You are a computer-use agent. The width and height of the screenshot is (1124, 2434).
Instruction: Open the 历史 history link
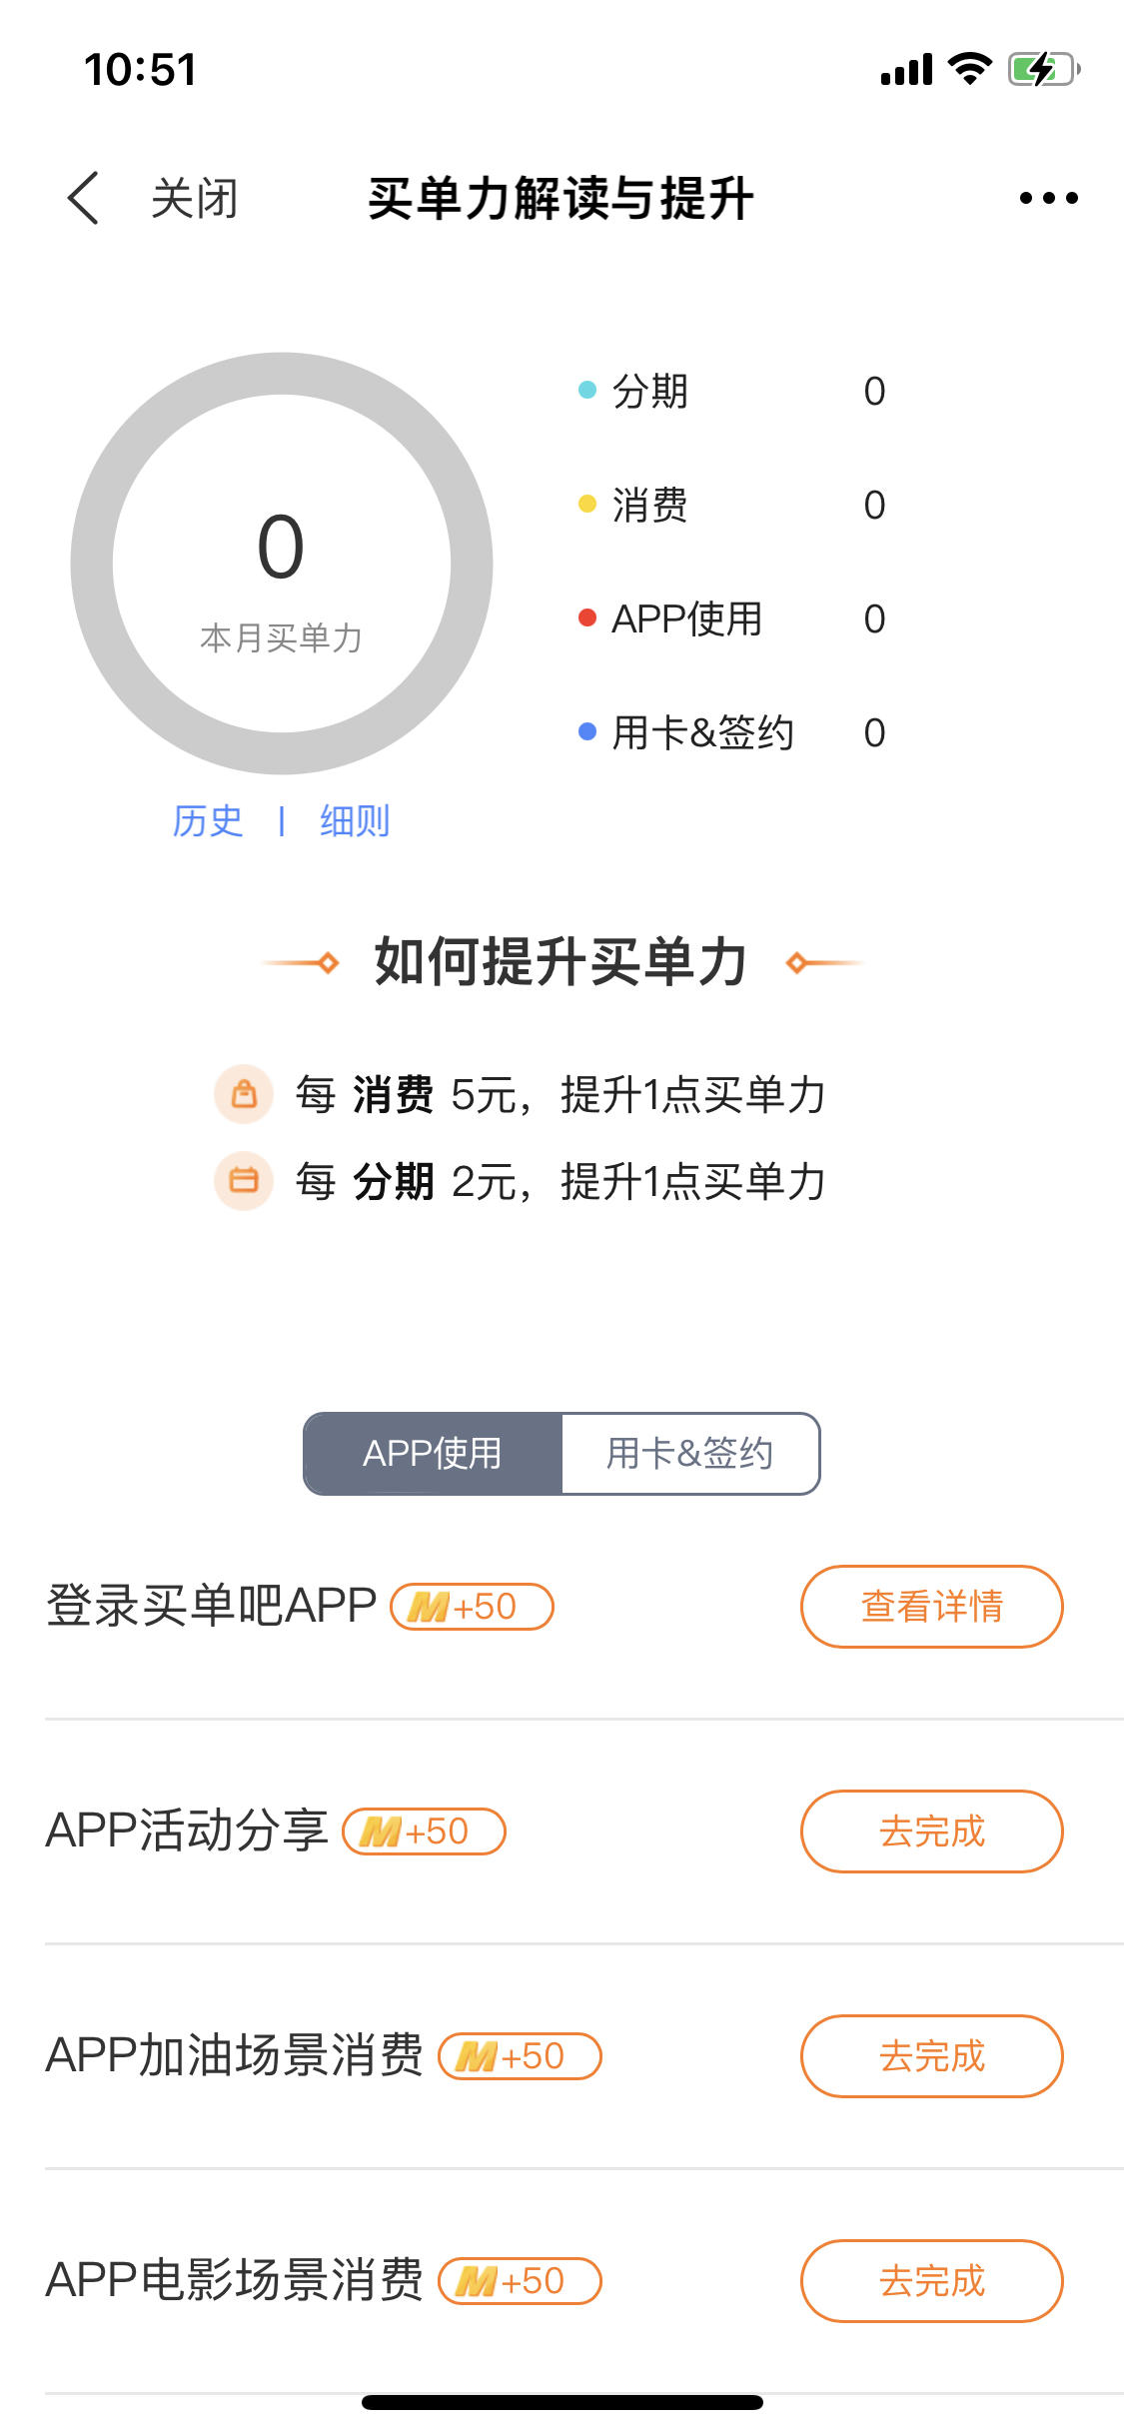coord(208,821)
